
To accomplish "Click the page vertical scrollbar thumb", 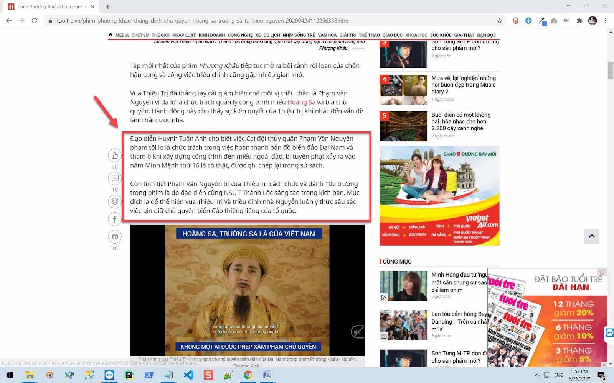I will click(610, 70).
